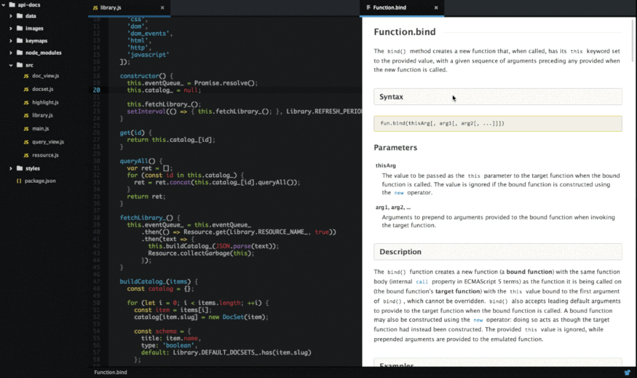This screenshot has height=378, width=637.
Task: Open the call hyperlink in the Description section
Action: coord(422,281)
